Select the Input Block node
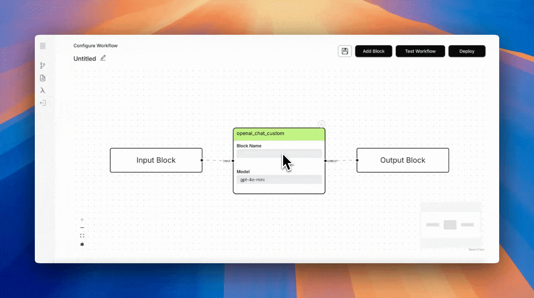534x298 pixels. pos(156,160)
